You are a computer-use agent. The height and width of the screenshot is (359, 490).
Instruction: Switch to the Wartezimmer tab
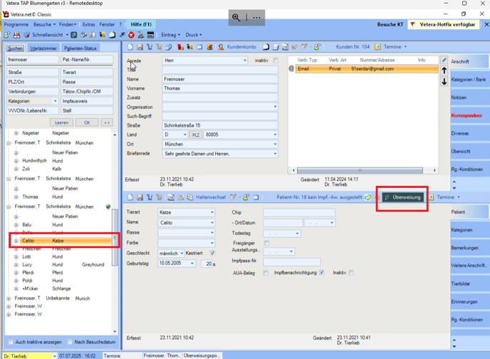point(43,48)
